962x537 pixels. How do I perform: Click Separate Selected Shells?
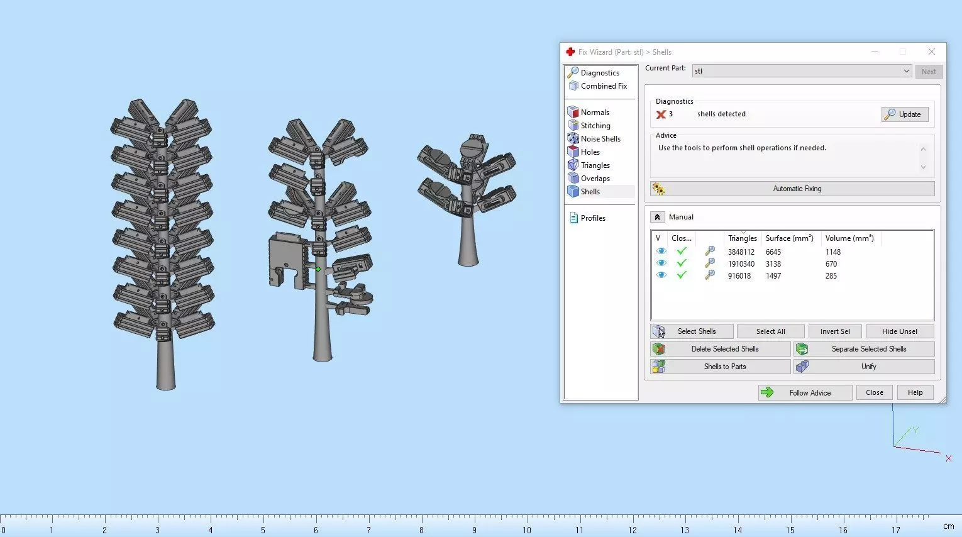(x=864, y=349)
